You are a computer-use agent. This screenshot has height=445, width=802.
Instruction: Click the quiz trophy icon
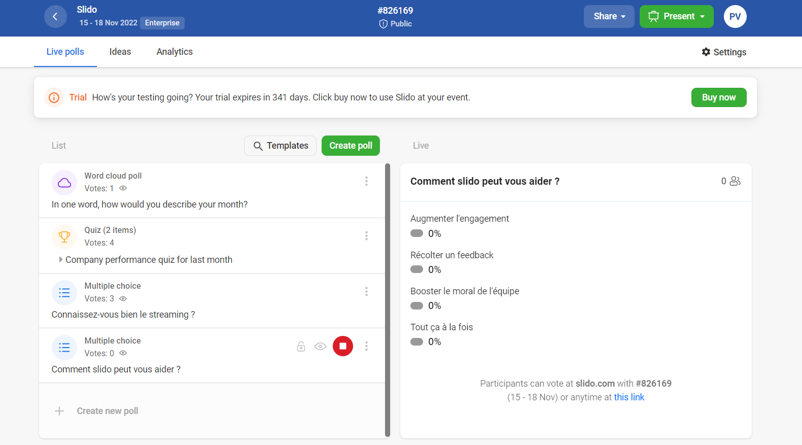[64, 237]
